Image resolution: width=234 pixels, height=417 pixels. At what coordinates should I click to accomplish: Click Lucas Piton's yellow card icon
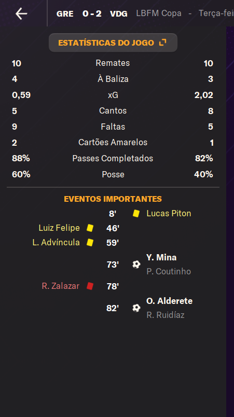coord(136,214)
